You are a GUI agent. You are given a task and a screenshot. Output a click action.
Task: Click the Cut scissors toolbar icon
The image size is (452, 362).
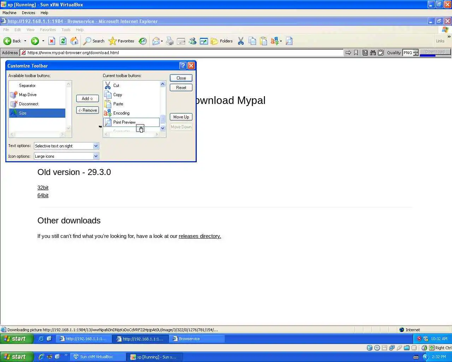click(x=241, y=41)
